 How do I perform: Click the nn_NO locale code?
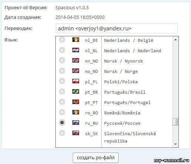(x=91, y=61)
